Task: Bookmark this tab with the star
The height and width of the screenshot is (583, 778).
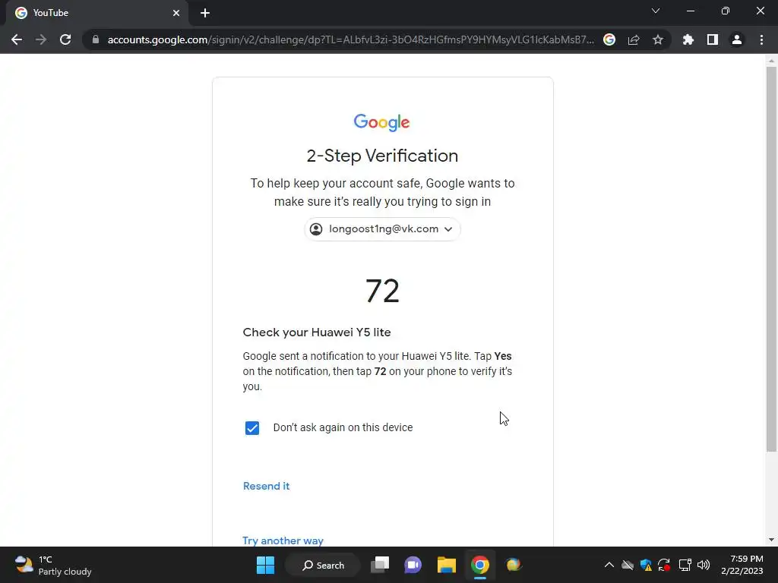Action: click(x=658, y=39)
